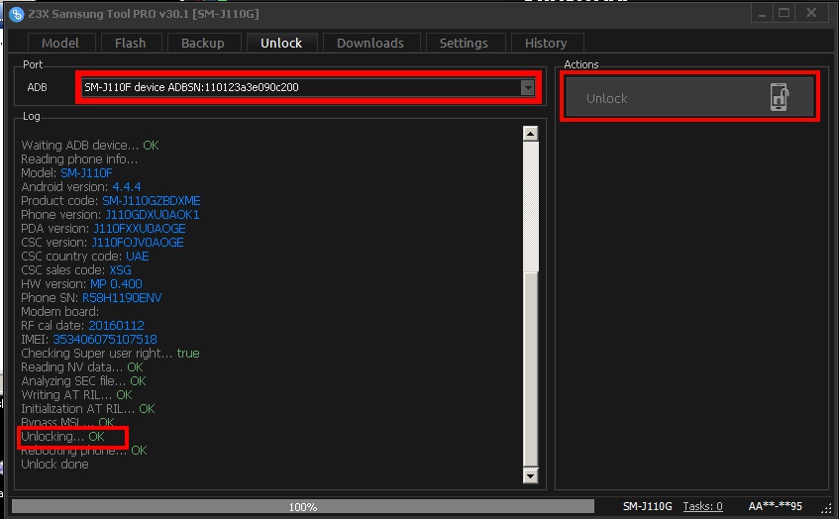Click the 'Waiting ADB device... OK' log line
The width and height of the screenshot is (839, 519).
(x=90, y=145)
